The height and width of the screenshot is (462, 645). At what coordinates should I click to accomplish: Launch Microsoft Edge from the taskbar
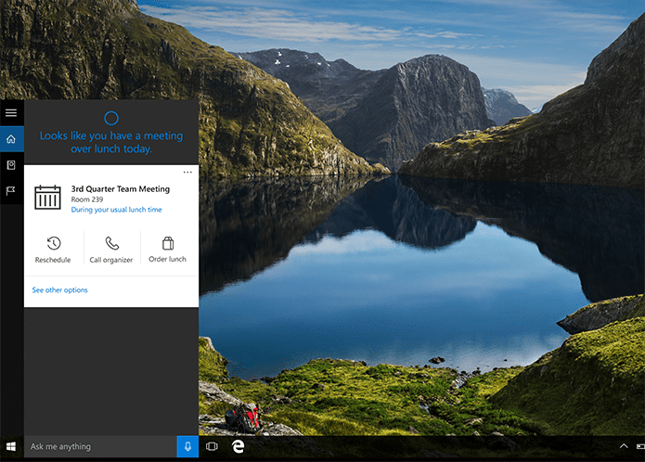coord(238,446)
